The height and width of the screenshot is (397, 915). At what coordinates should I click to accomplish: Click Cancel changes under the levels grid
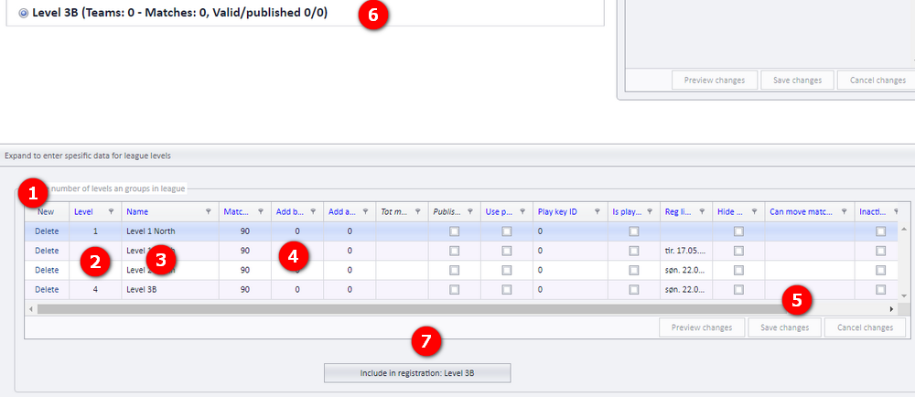tap(865, 327)
